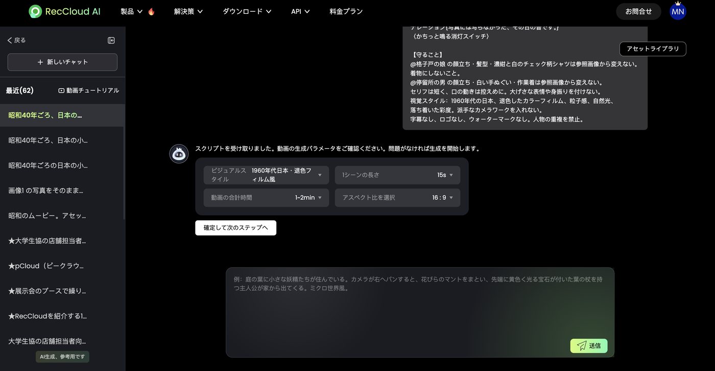This screenshot has height=371, width=715.
Task: Open the 動画の合計時間 dropdown
Action: (267, 198)
